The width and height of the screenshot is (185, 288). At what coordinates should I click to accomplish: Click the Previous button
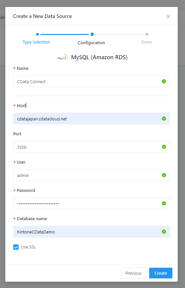tap(133, 273)
